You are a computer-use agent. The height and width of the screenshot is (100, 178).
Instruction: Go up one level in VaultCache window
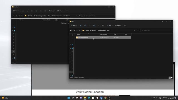22,16
